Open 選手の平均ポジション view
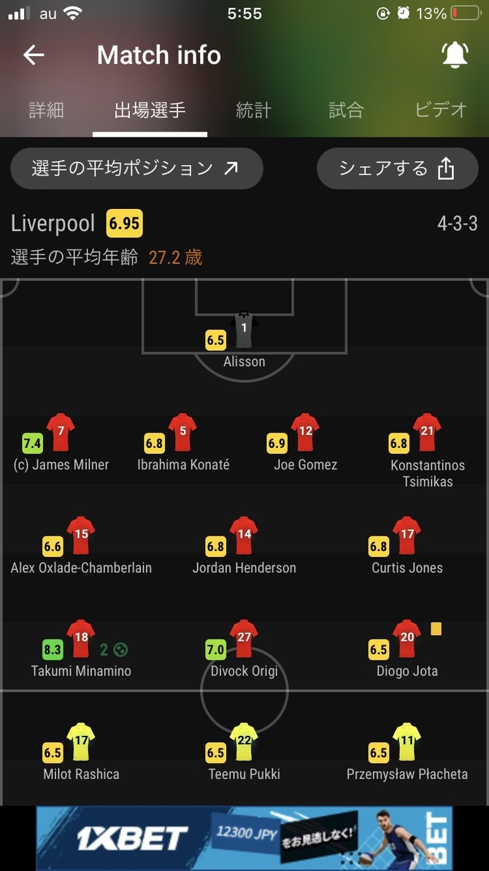489x871 pixels. click(x=136, y=168)
